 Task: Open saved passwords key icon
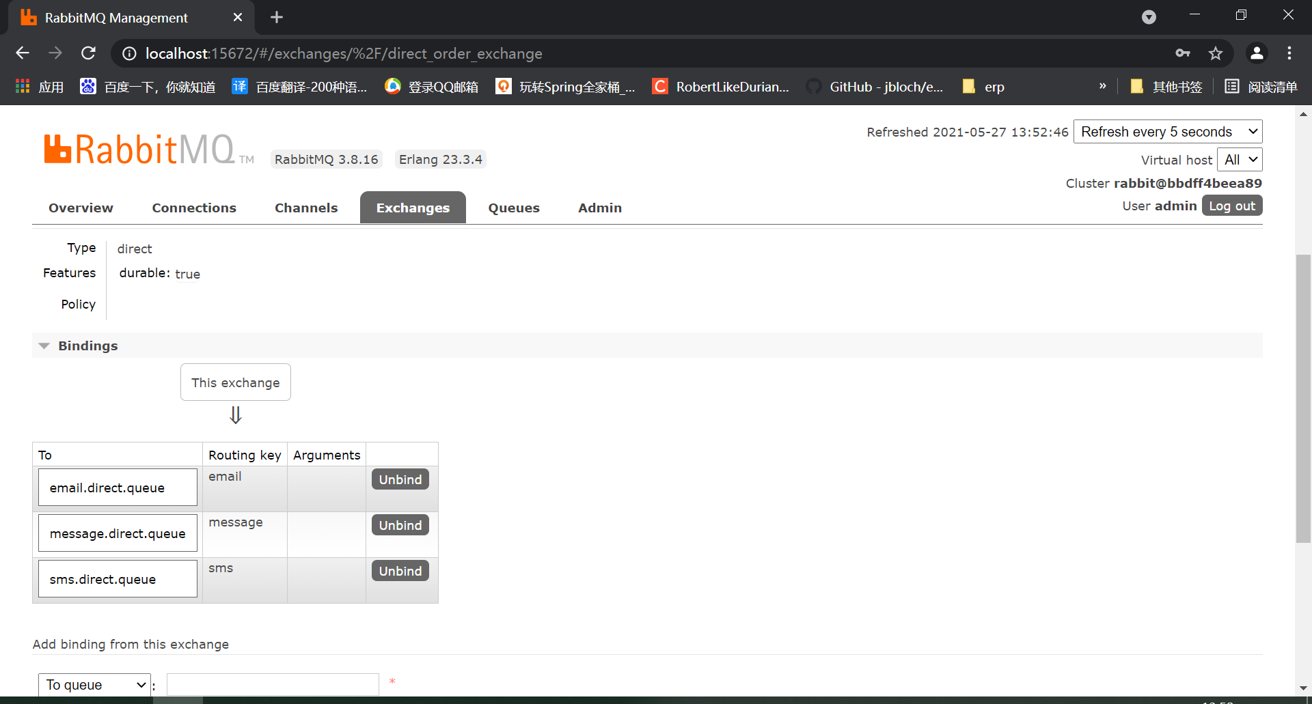click(x=1183, y=53)
